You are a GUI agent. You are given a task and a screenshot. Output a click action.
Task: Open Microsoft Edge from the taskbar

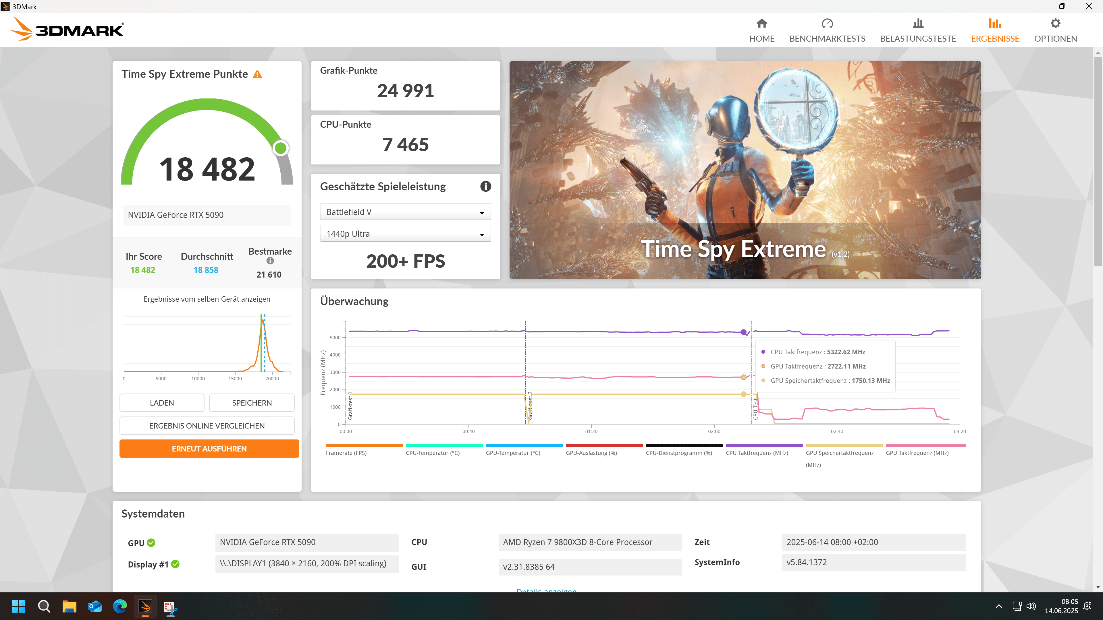coord(120,606)
